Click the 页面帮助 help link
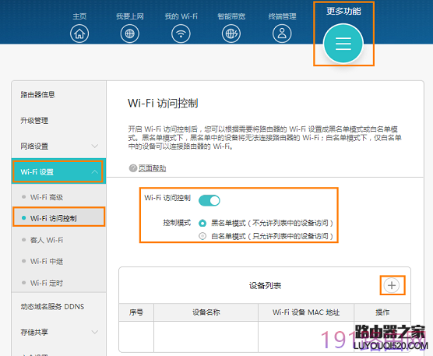433x356 pixels. point(152,168)
